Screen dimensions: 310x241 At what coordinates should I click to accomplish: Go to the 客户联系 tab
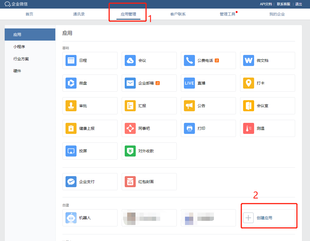(x=178, y=14)
